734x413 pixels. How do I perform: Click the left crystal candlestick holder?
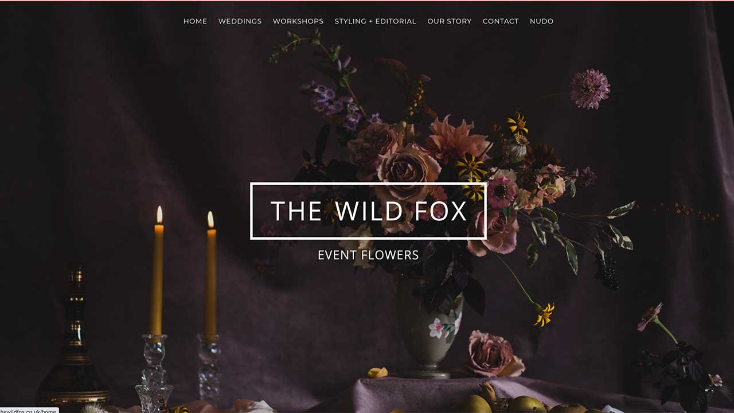click(154, 373)
